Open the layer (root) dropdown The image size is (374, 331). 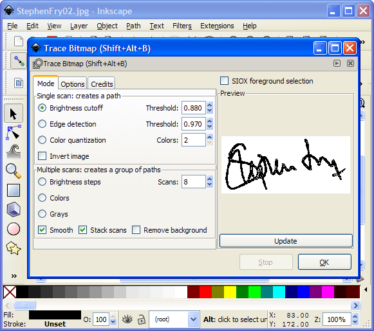(x=194, y=319)
